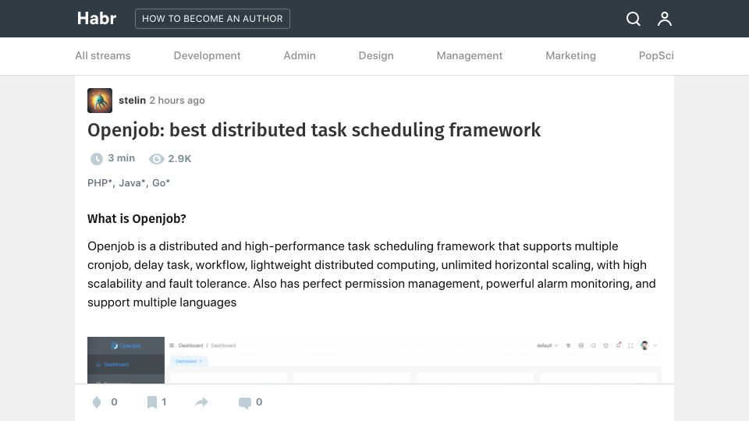The image size is (749, 421).
Task: Switch to the Management stream
Action: click(x=470, y=56)
